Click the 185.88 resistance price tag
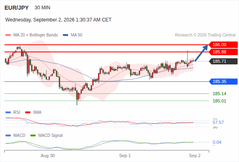This screenshot has width=239, height=162. click(223, 52)
